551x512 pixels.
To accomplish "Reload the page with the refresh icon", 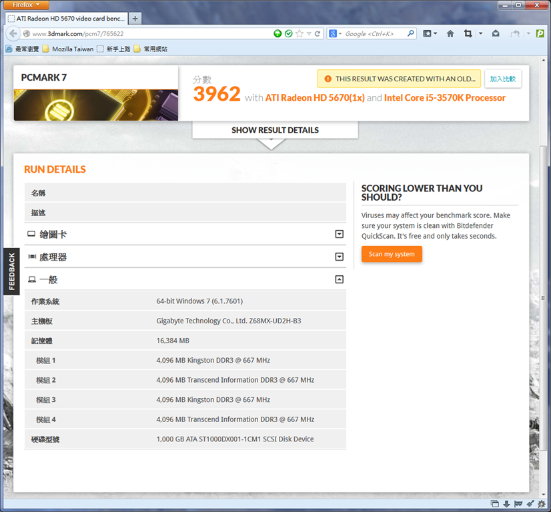I will pyautogui.click(x=318, y=34).
